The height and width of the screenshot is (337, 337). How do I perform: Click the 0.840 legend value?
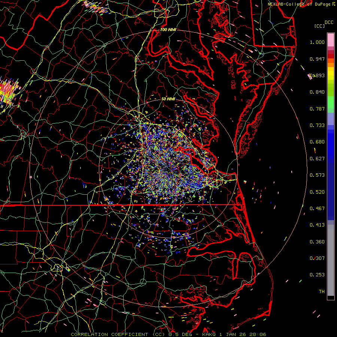point(317,92)
